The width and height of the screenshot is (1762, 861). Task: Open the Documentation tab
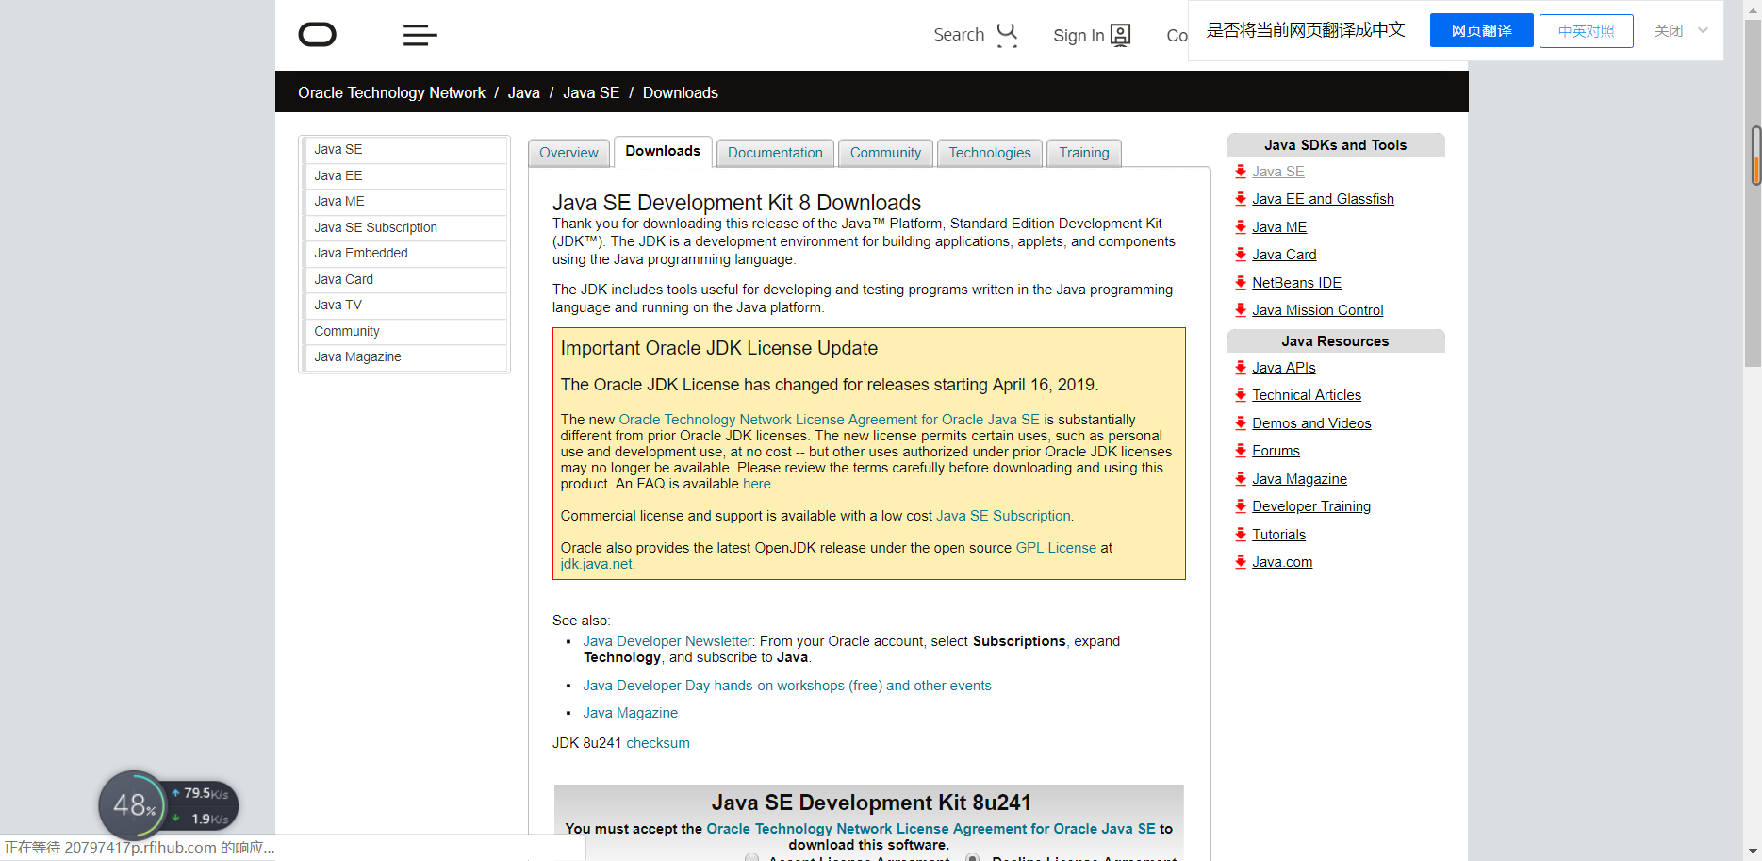click(775, 153)
